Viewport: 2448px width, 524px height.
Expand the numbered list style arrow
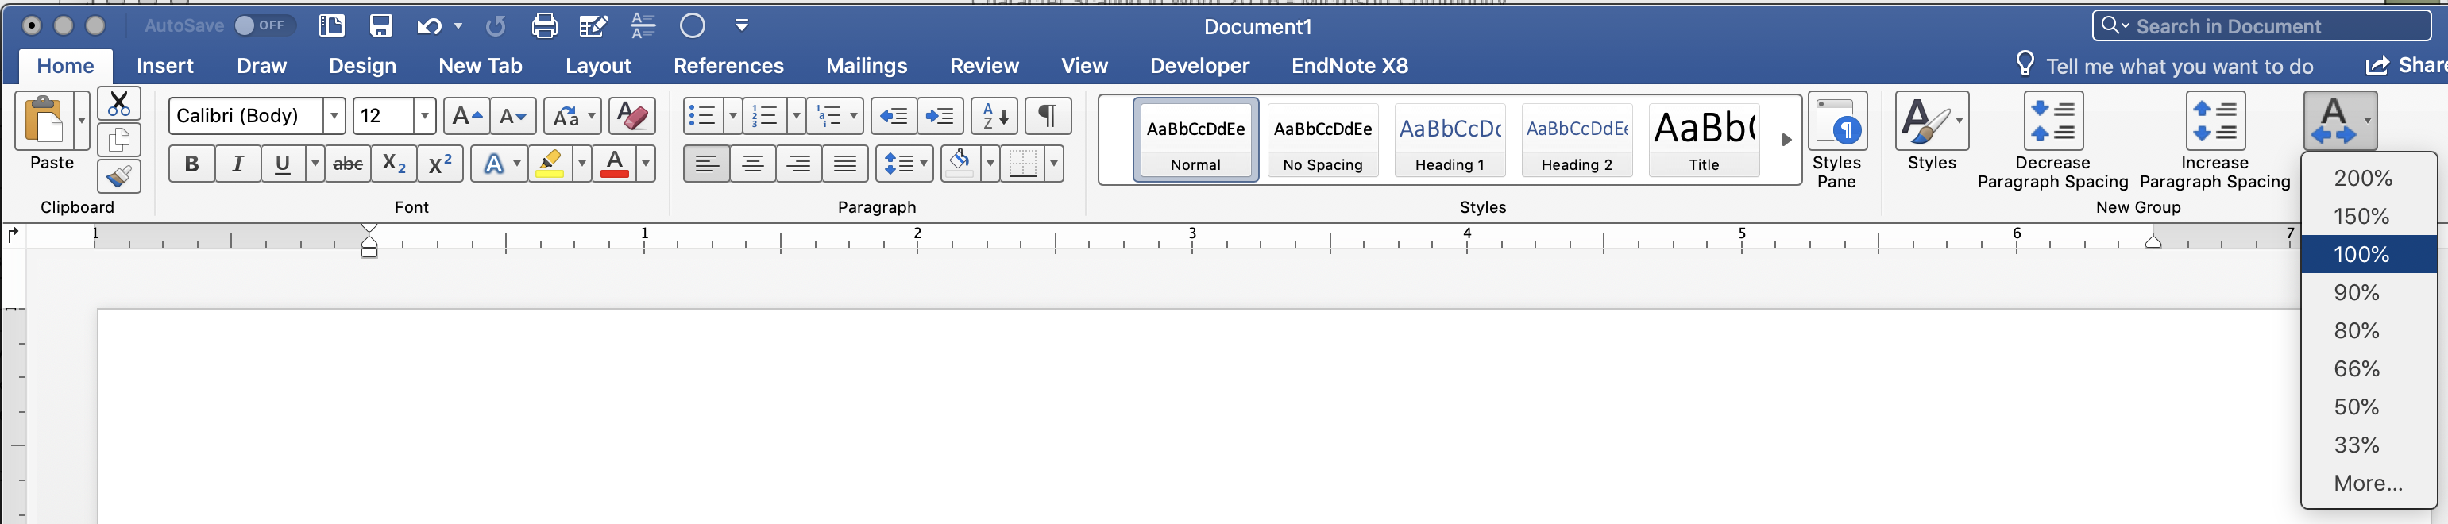click(797, 116)
